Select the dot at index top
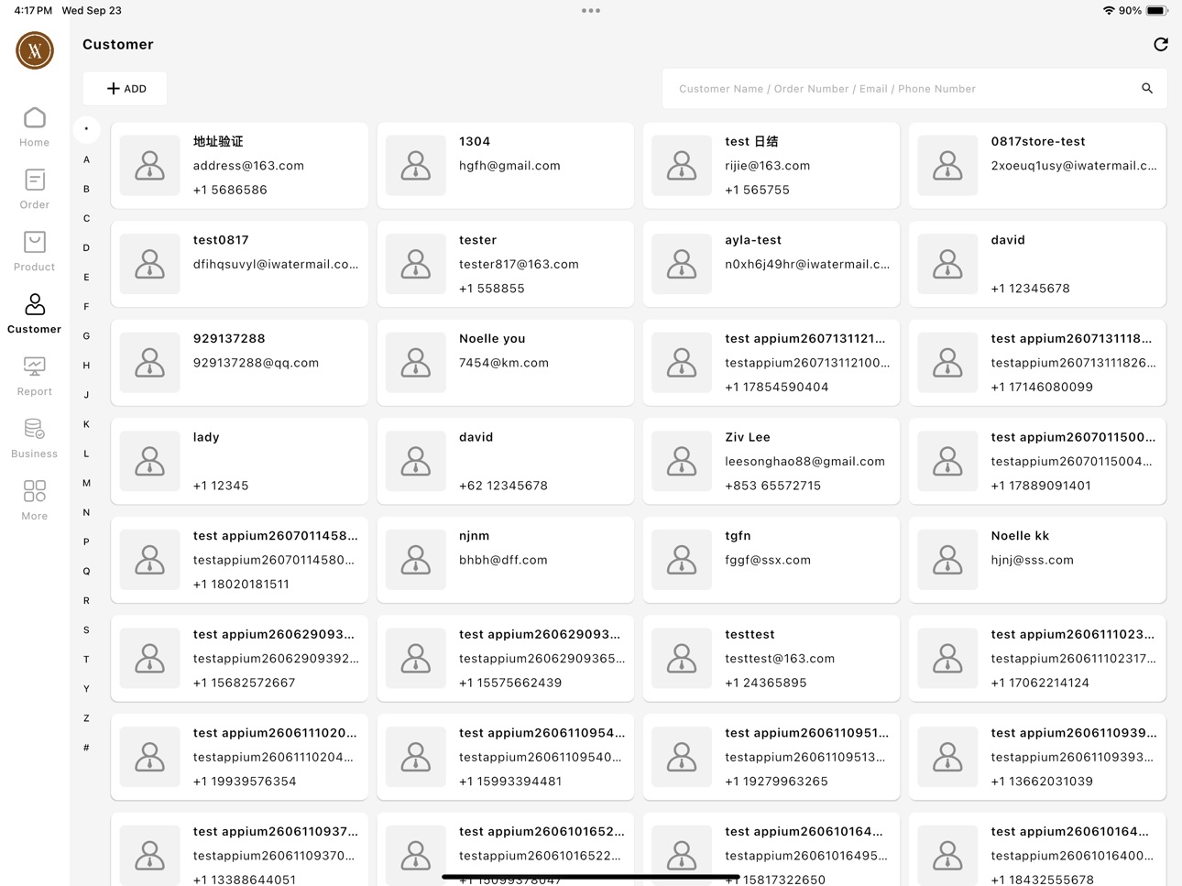Image resolution: width=1182 pixels, height=886 pixels. click(87, 129)
